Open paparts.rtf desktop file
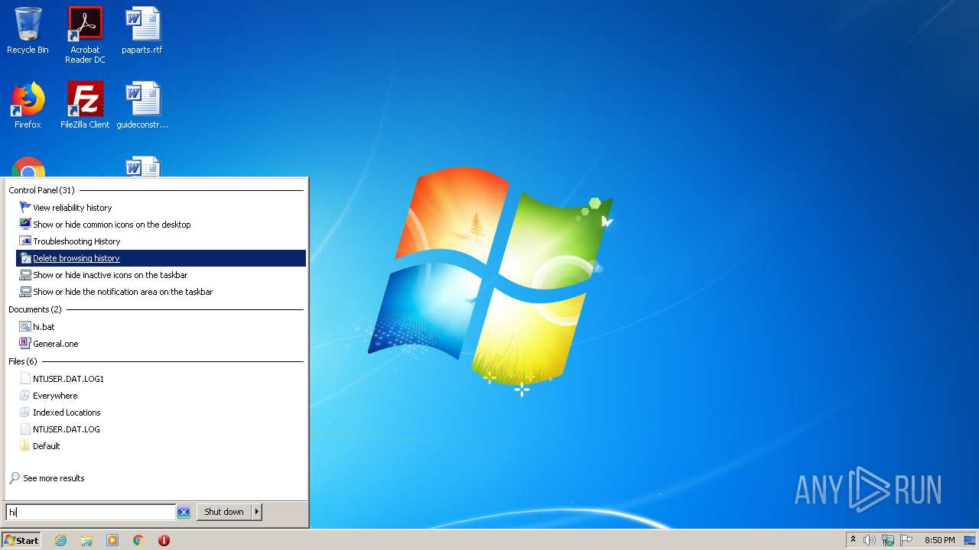Viewport: 979px width, 550px height. tap(142, 31)
